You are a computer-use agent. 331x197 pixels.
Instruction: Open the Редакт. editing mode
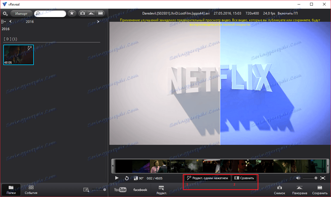click(x=162, y=190)
